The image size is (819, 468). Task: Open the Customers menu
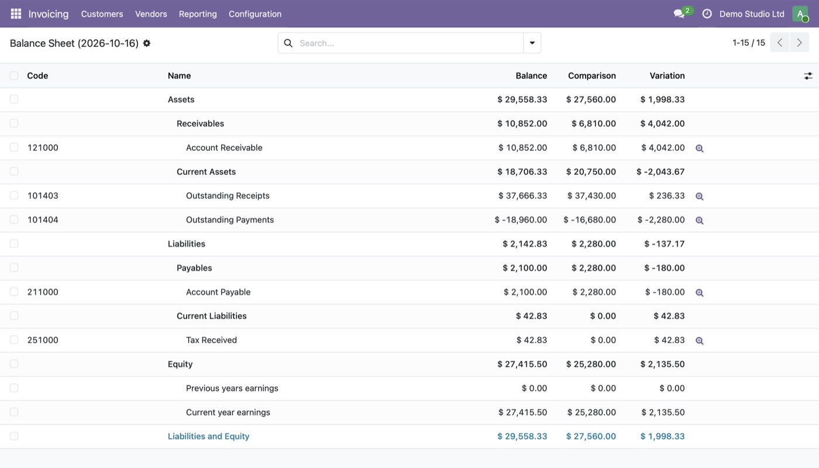tap(102, 13)
